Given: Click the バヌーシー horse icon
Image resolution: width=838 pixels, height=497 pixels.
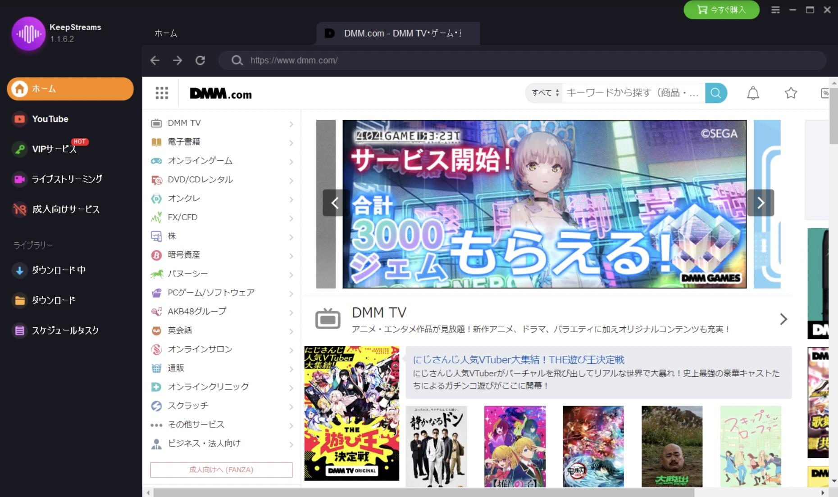Looking at the screenshot, I should point(156,274).
